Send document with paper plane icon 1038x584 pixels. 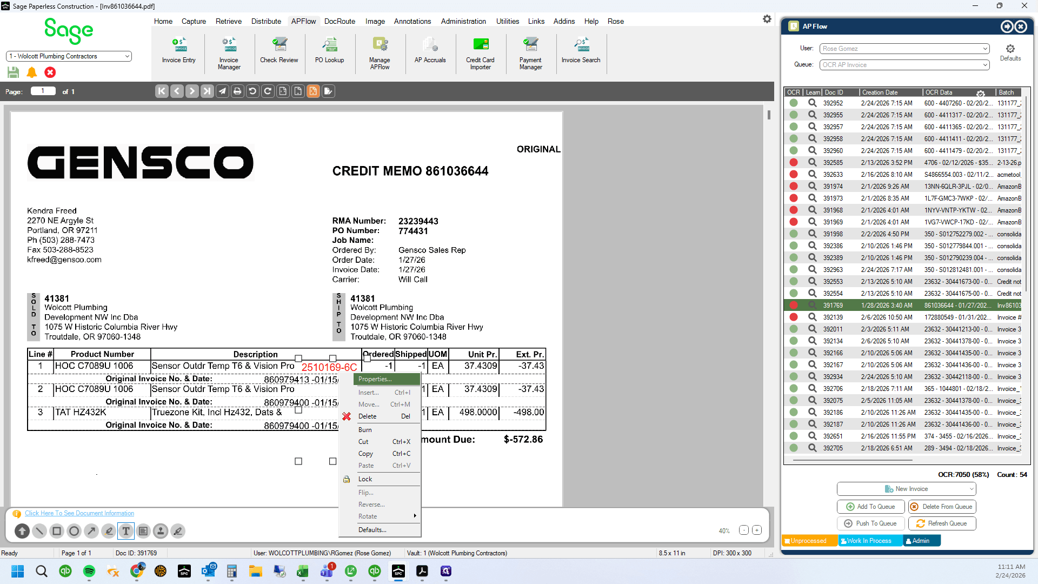[x=222, y=91]
